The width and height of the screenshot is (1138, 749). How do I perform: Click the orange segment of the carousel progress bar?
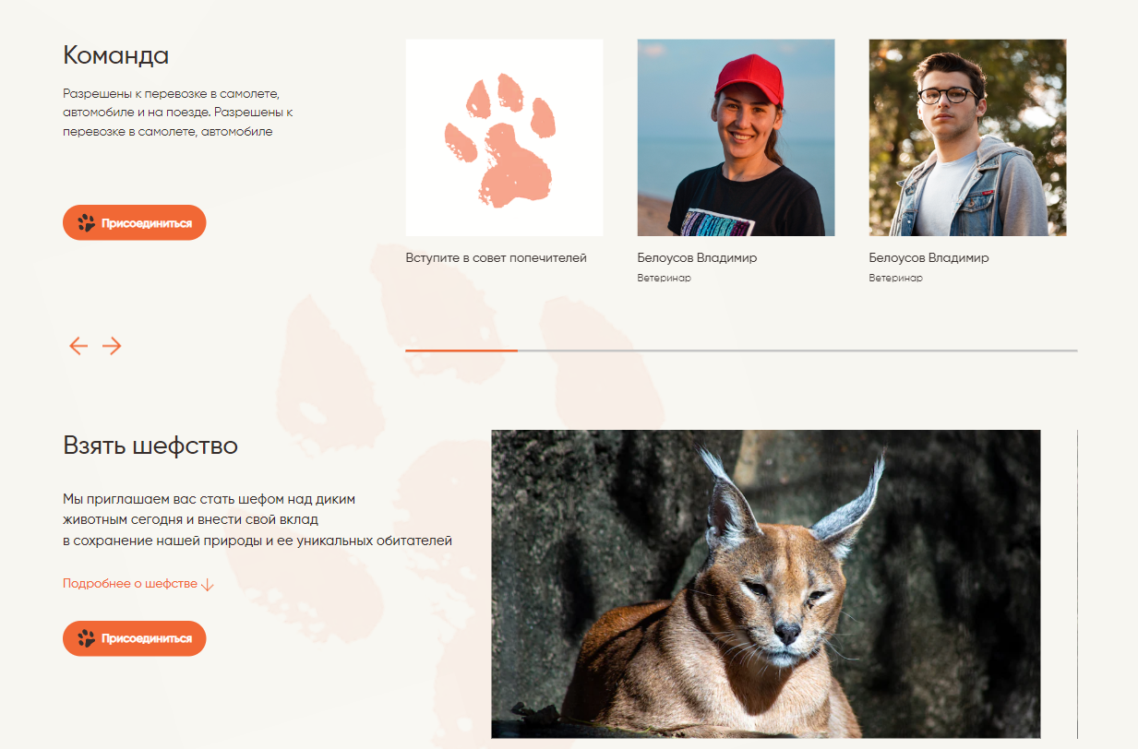[x=461, y=351]
